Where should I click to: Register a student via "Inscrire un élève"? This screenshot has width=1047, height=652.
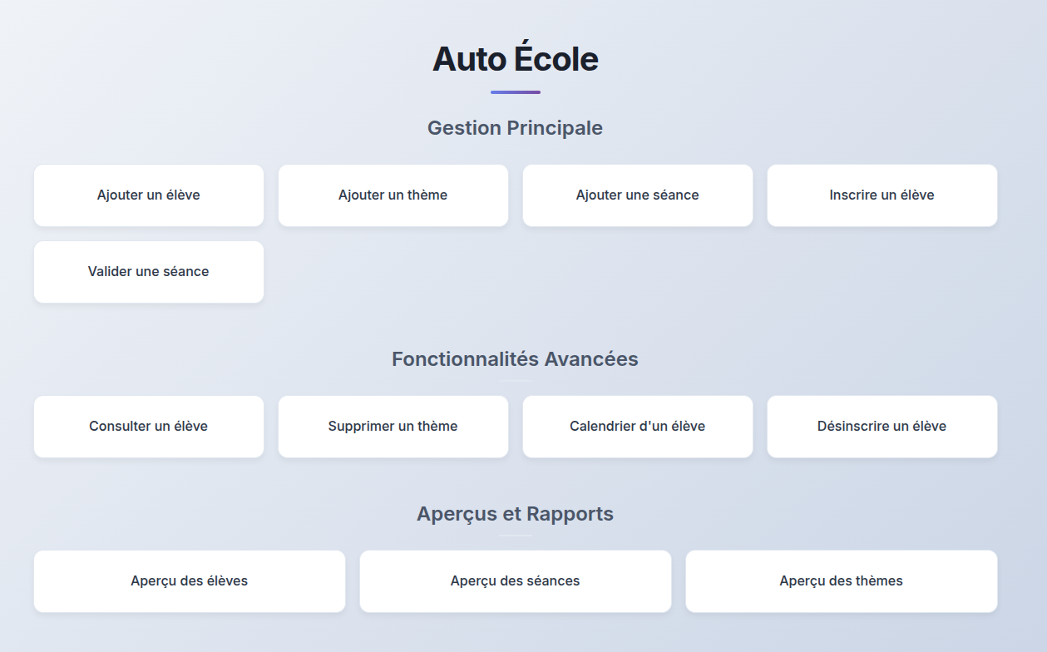(882, 195)
